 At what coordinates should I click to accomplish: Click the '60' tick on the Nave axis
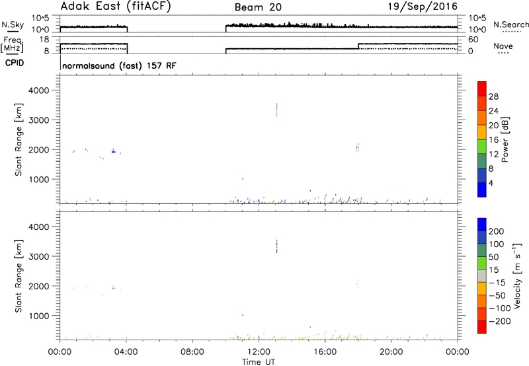473,40
